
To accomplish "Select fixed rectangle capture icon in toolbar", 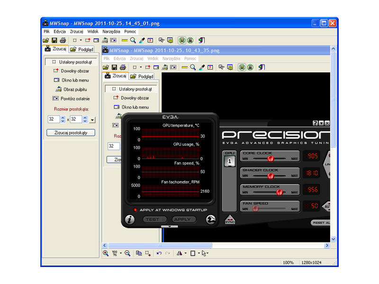I will pos(75,40).
